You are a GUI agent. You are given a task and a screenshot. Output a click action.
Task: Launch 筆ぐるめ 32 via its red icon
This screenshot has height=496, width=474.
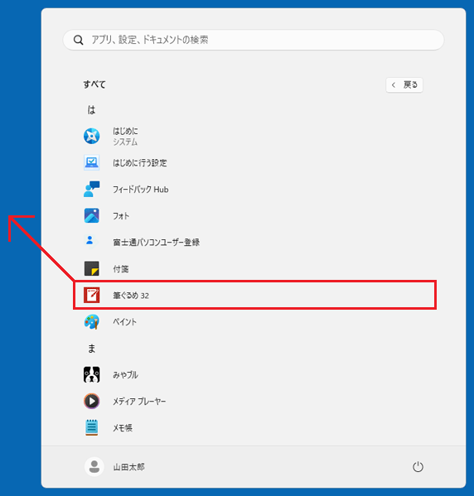(91, 295)
